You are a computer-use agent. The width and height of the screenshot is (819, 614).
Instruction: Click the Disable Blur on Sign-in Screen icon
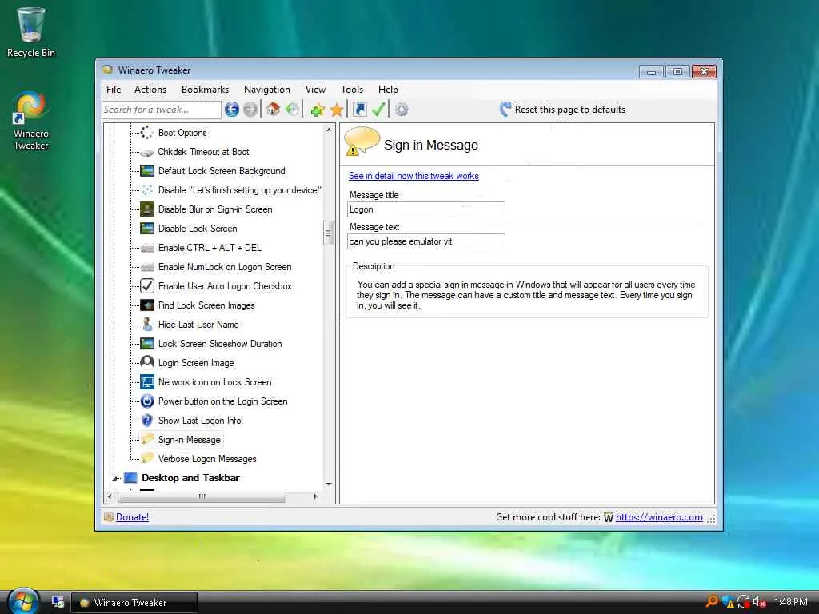click(x=147, y=209)
